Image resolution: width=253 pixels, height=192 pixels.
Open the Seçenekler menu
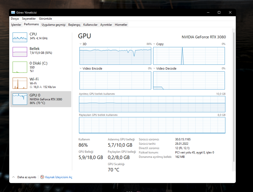(x=29, y=19)
